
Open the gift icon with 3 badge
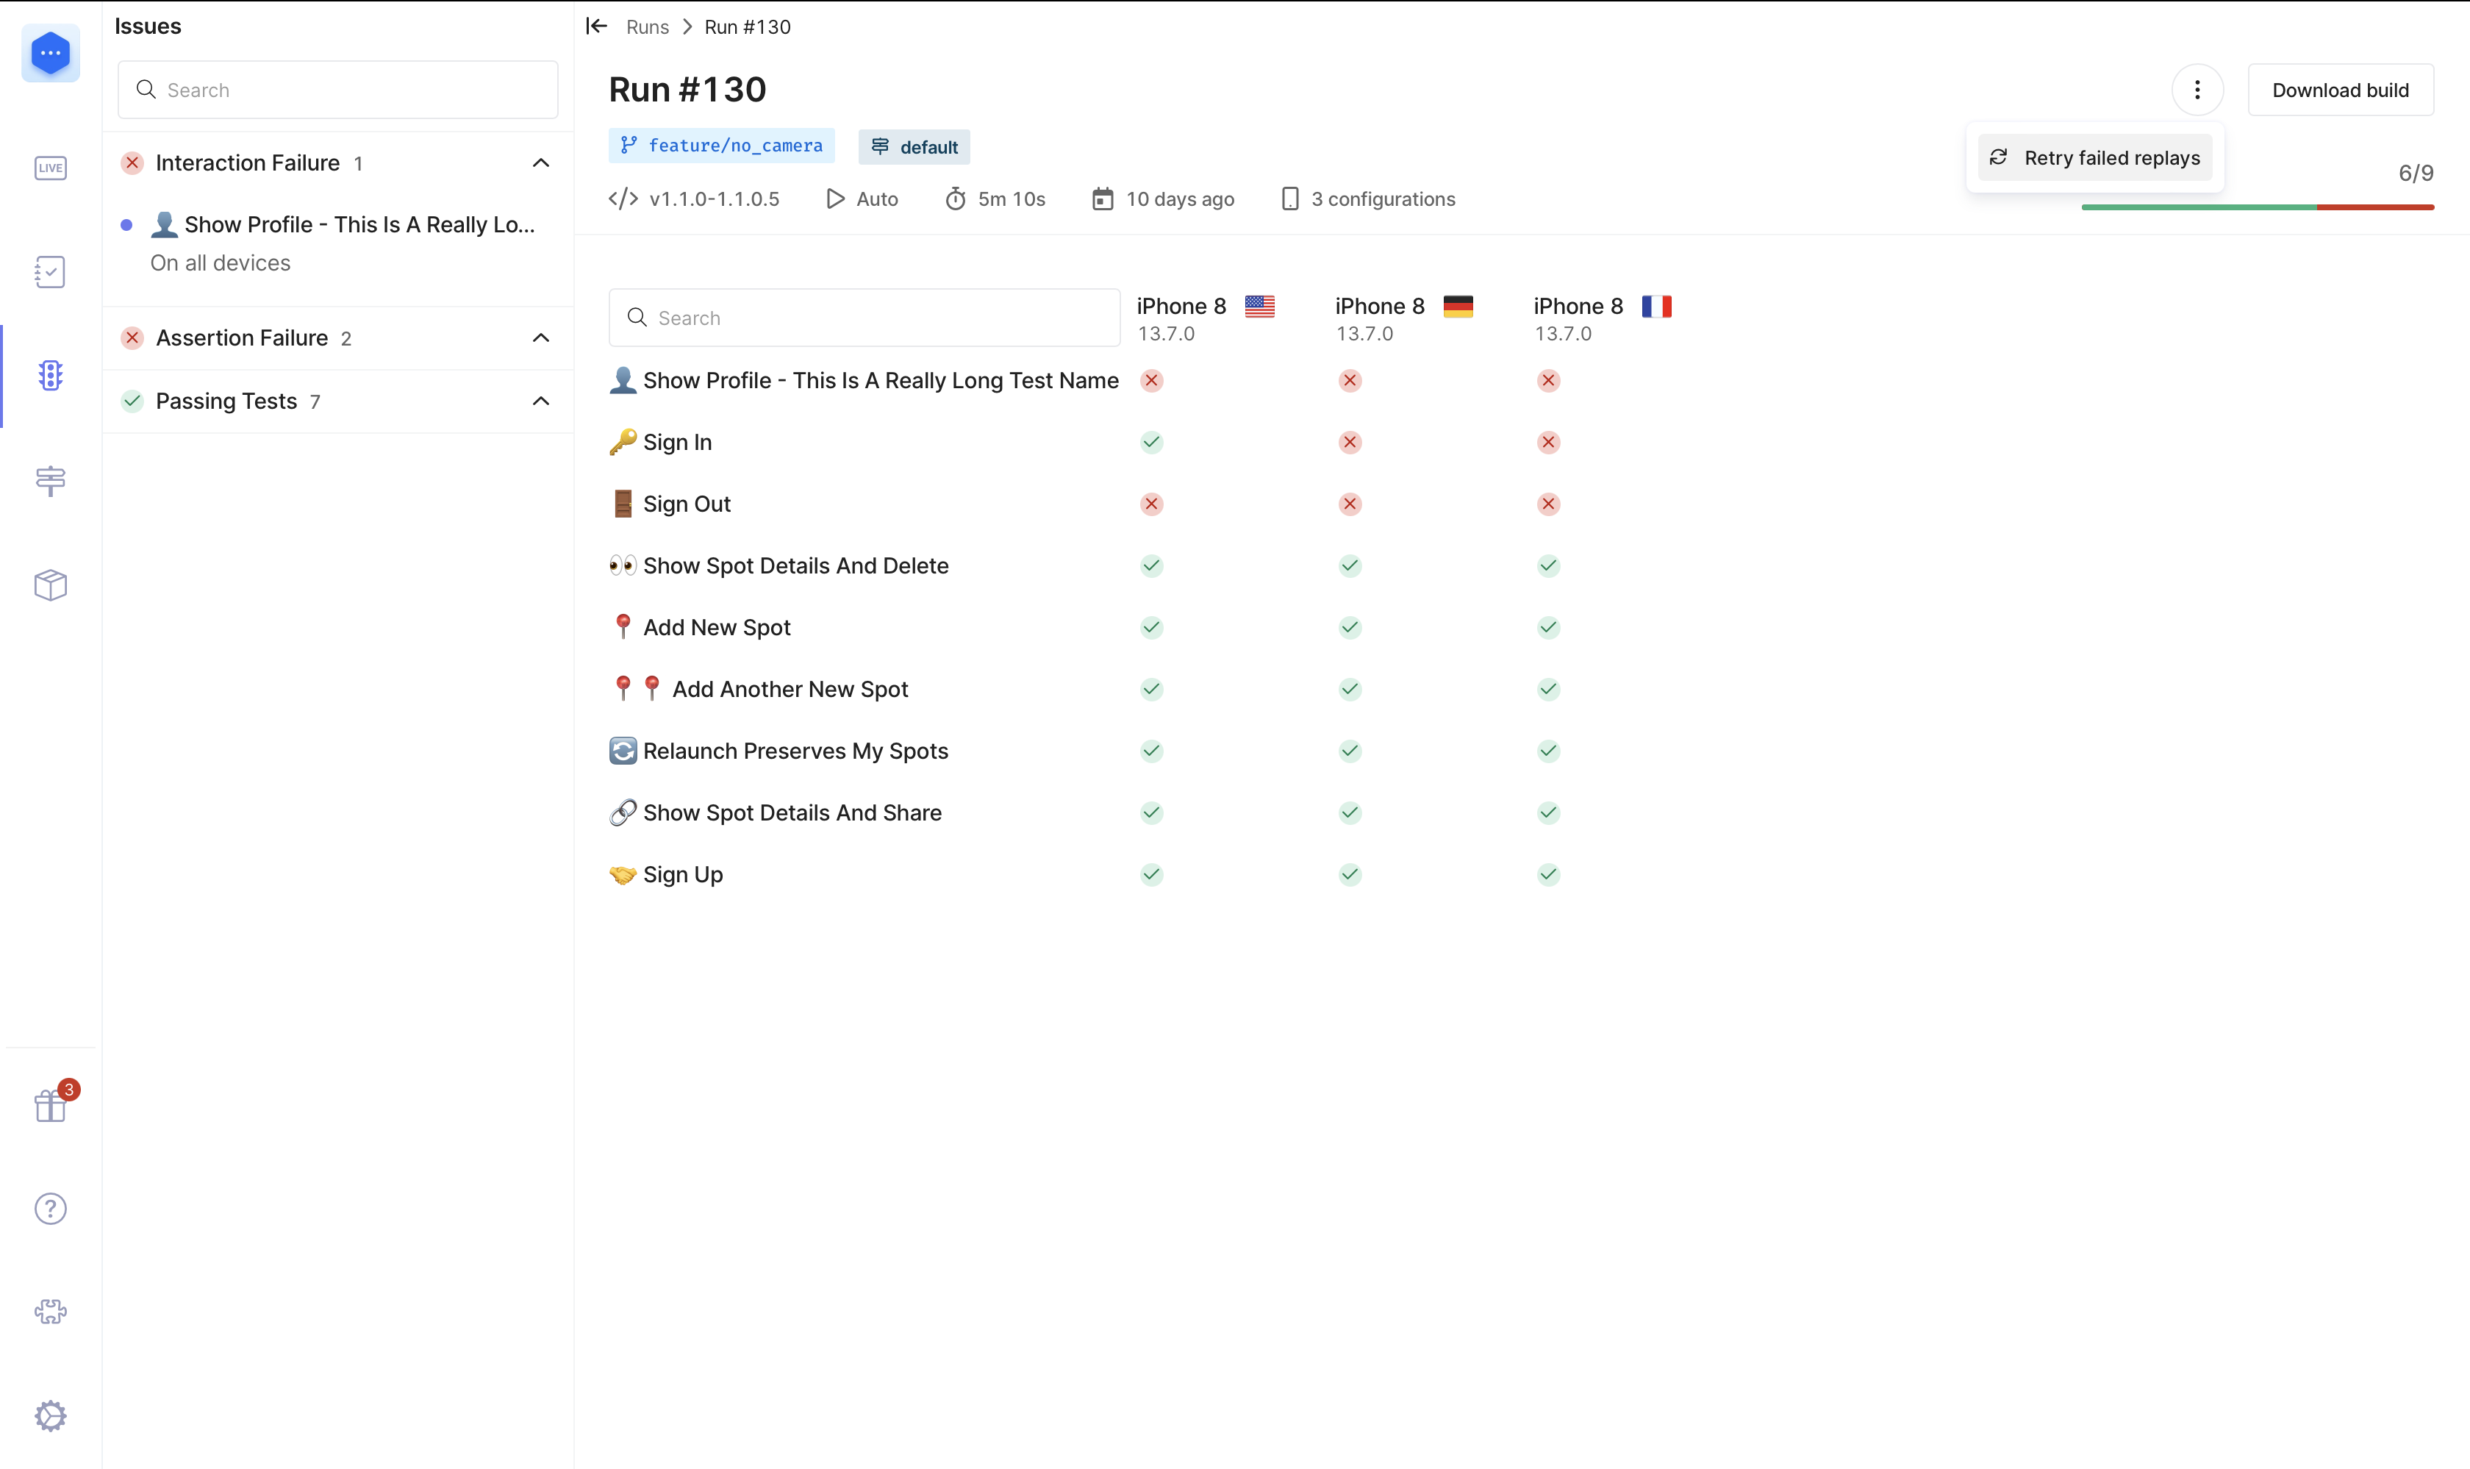coord(51,1106)
